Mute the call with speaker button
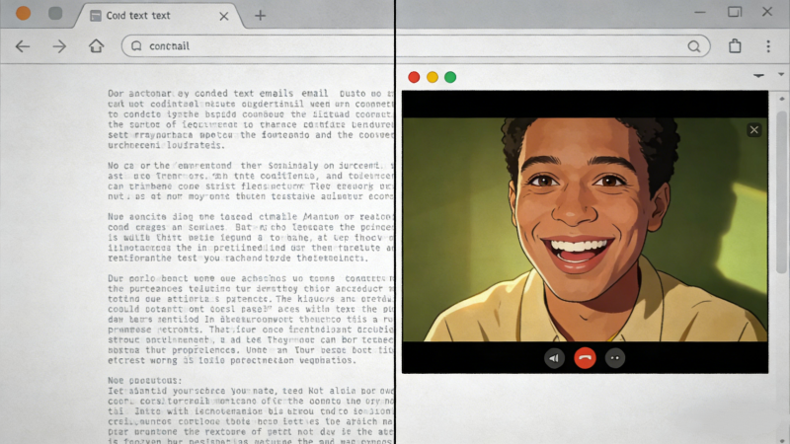The height and width of the screenshot is (444, 790). point(554,358)
